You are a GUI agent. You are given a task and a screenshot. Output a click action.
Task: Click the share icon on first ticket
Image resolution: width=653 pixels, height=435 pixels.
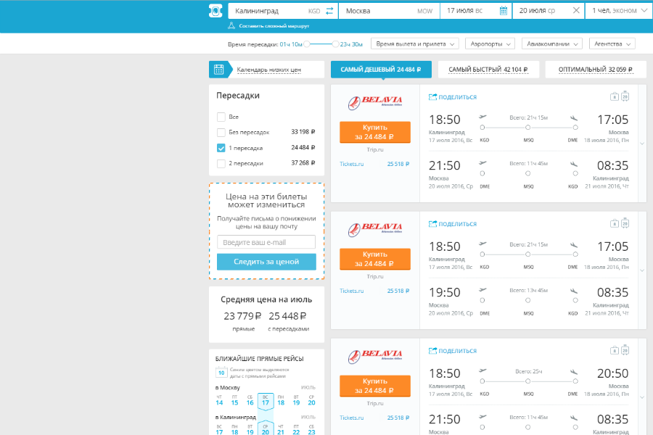click(433, 96)
